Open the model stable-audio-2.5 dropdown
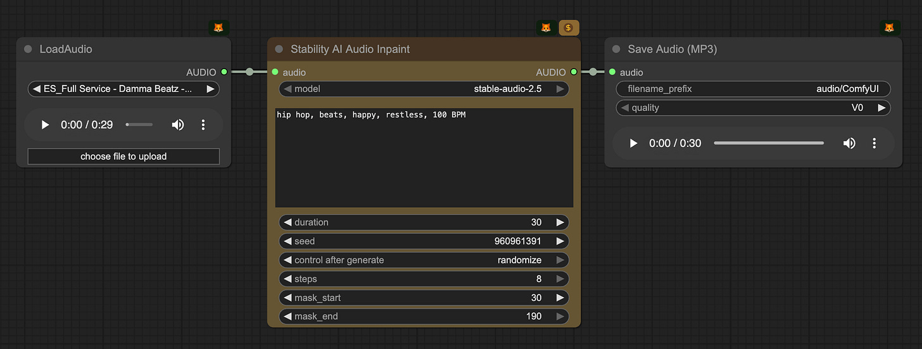The width and height of the screenshot is (922, 349). tap(424, 89)
